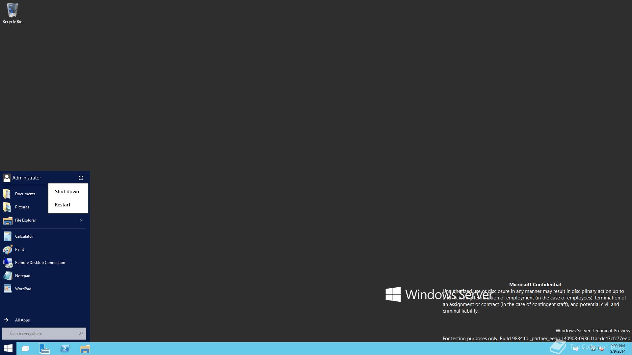
Task: Choose Shut down from power menu
Action: click(68, 192)
